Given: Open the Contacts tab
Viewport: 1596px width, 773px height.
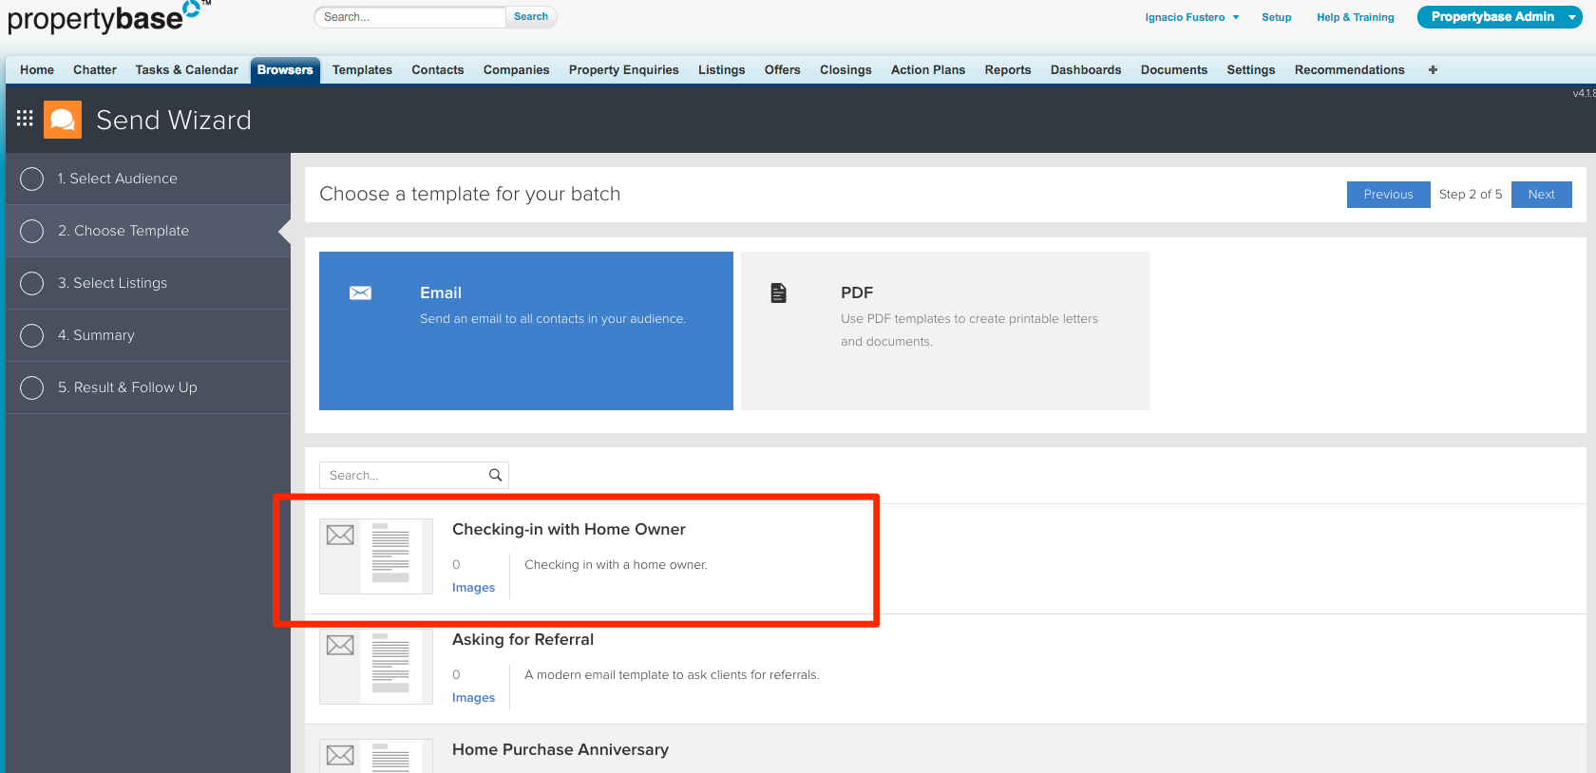Looking at the screenshot, I should 438,69.
